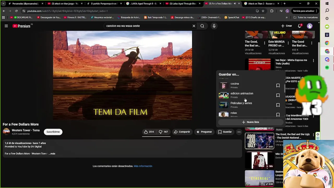Screen dimensions: 334x188
Task: Like the video with thumbs up 25 K
Action: [149, 132]
